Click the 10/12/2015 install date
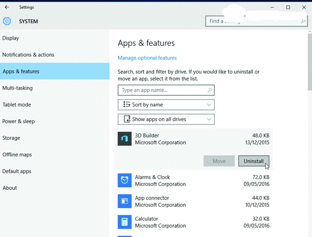This screenshot has height=237, width=312. [257, 205]
